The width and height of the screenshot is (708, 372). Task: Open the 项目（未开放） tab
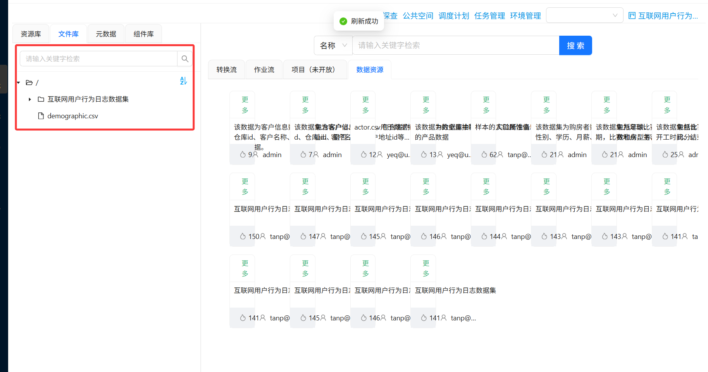pyautogui.click(x=315, y=69)
